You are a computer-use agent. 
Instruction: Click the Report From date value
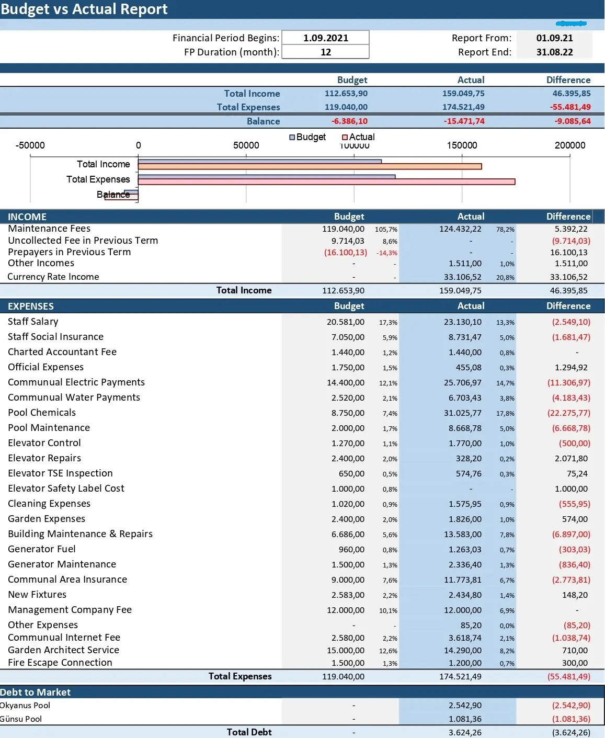554,38
